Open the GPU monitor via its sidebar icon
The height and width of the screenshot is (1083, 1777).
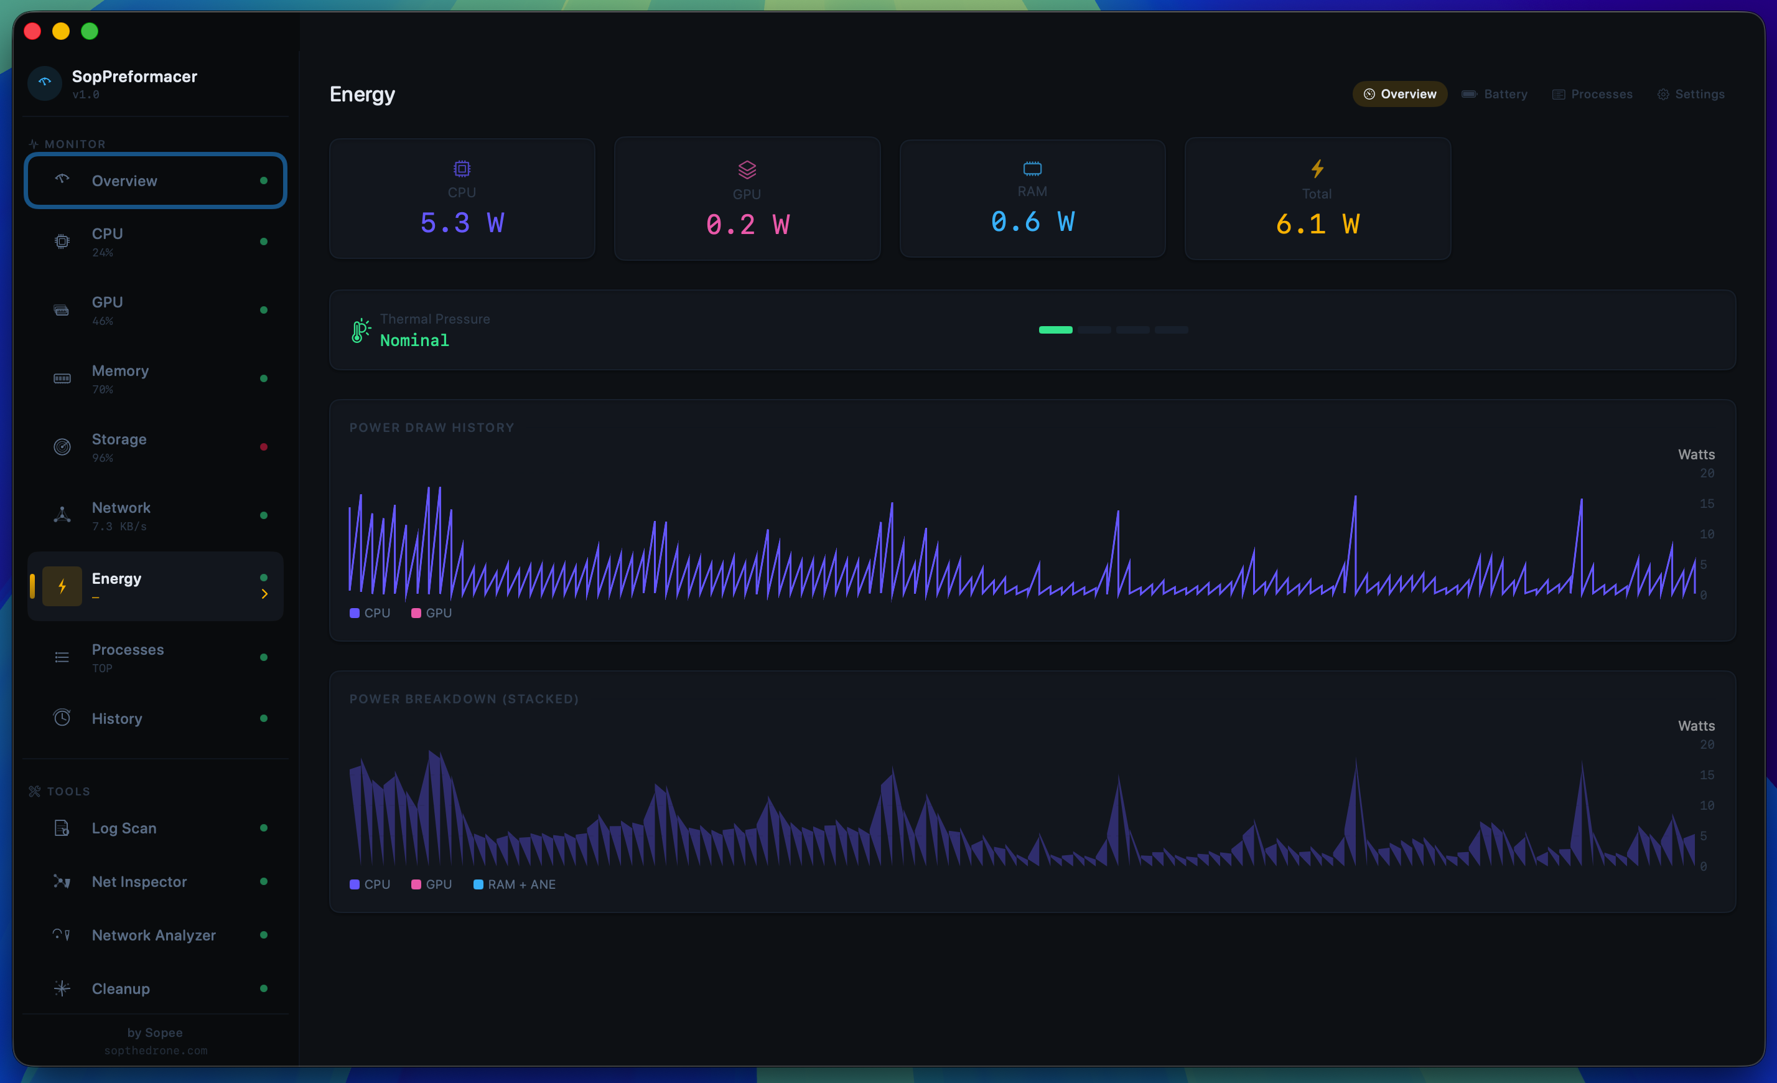[x=62, y=309]
